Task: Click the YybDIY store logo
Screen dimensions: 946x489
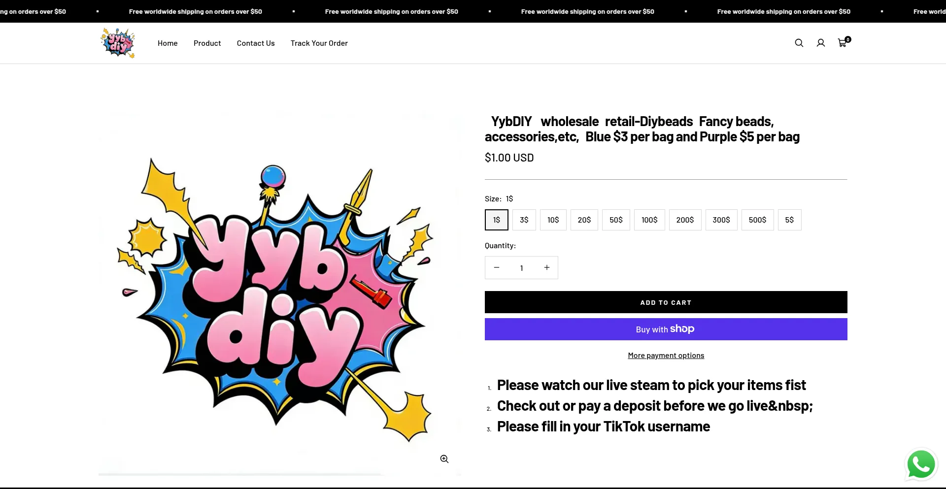Action: click(x=117, y=43)
